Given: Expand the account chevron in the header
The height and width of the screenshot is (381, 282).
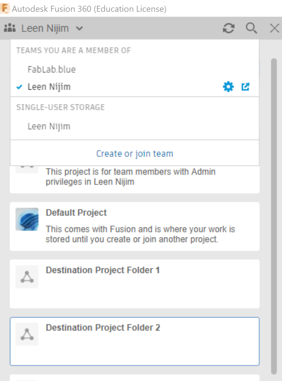Looking at the screenshot, I should pyautogui.click(x=80, y=28).
